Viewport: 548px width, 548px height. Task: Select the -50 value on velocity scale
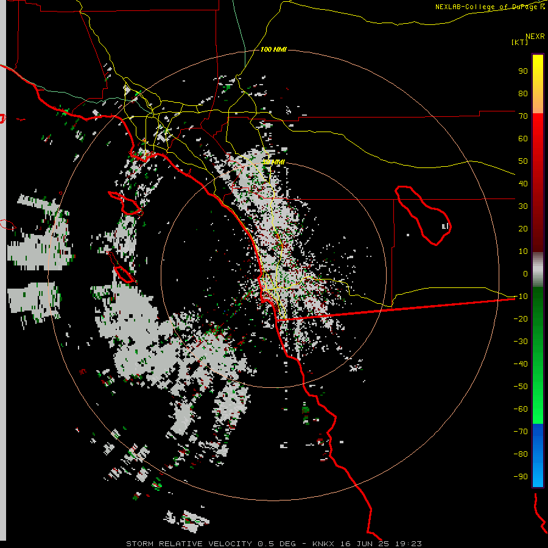tap(521, 387)
